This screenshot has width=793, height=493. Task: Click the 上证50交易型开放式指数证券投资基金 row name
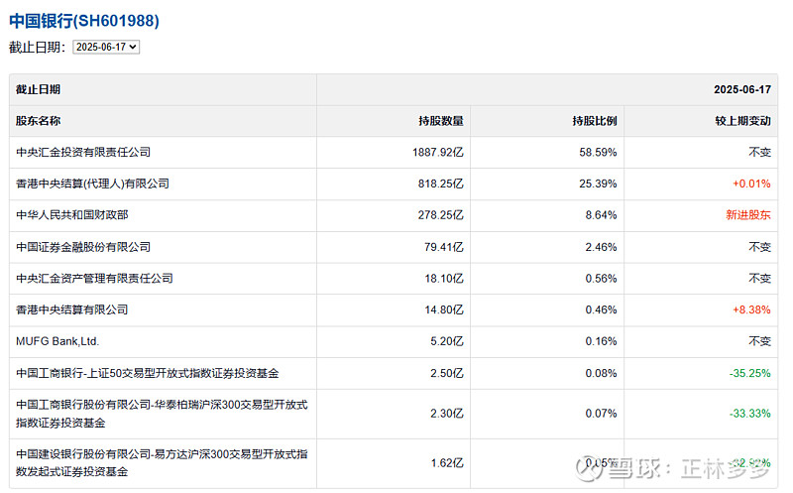(147, 373)
